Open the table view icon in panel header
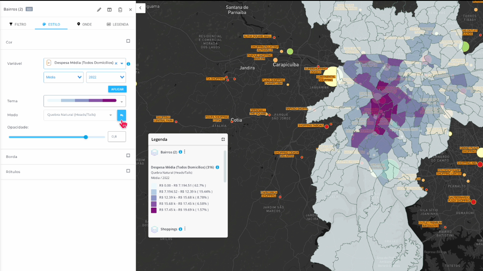This screenshot has width=483, height=271. 109,10
